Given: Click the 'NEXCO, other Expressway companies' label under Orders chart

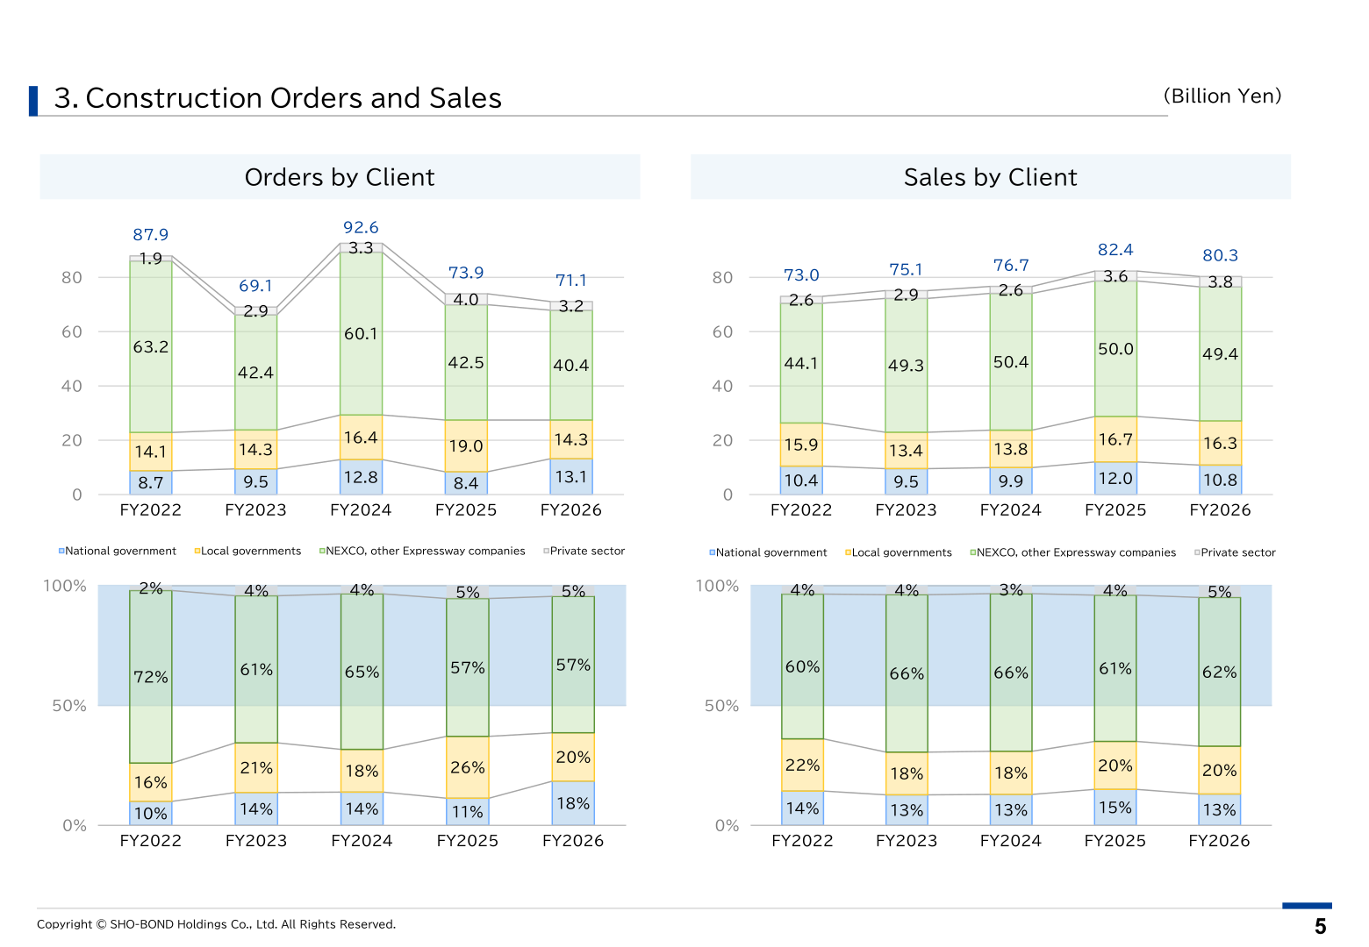Looking at the screenshot, I should click(x=426, y=552).
